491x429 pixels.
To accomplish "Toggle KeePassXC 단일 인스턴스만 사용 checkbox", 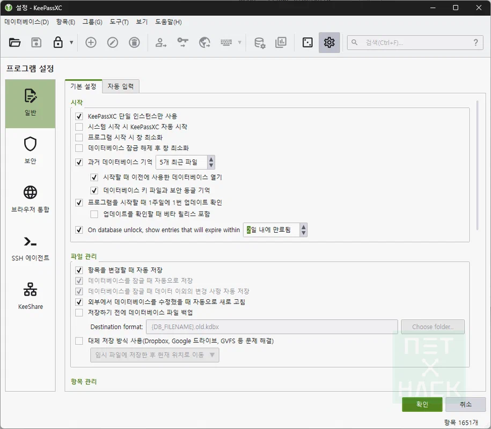I will coord(79,116).
